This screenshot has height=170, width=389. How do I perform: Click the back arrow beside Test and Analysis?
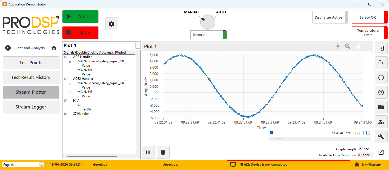tap(8, 48)
